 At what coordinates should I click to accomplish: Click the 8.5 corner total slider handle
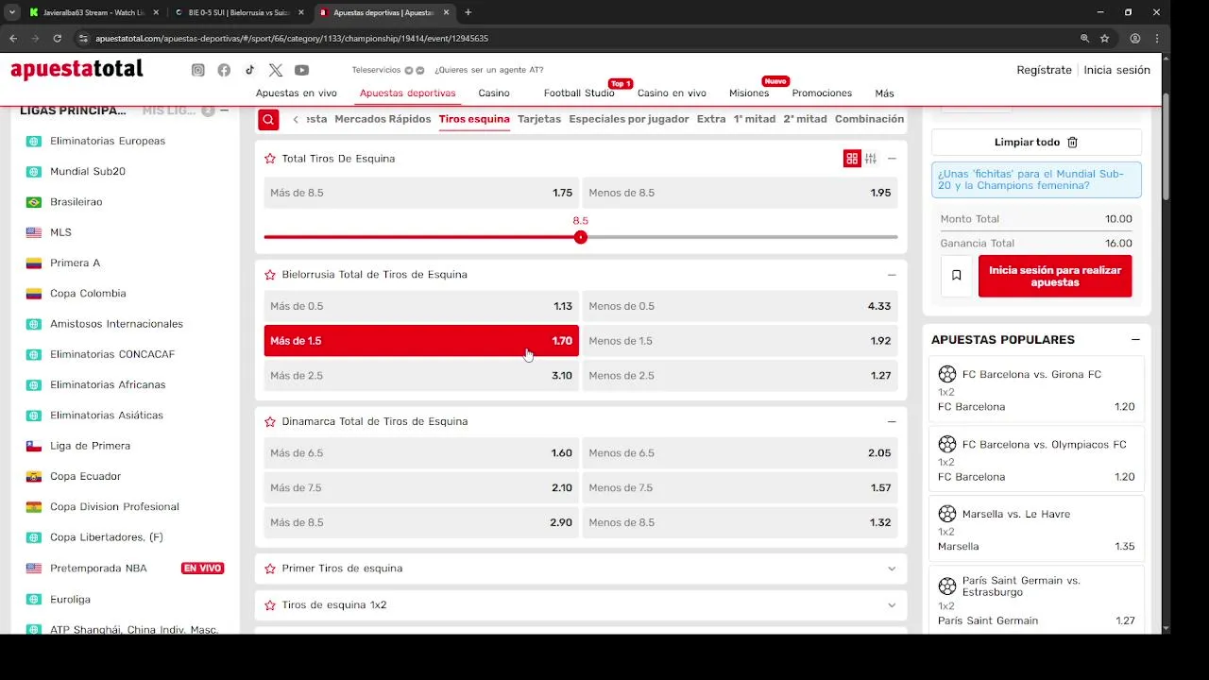coord(581,237)
